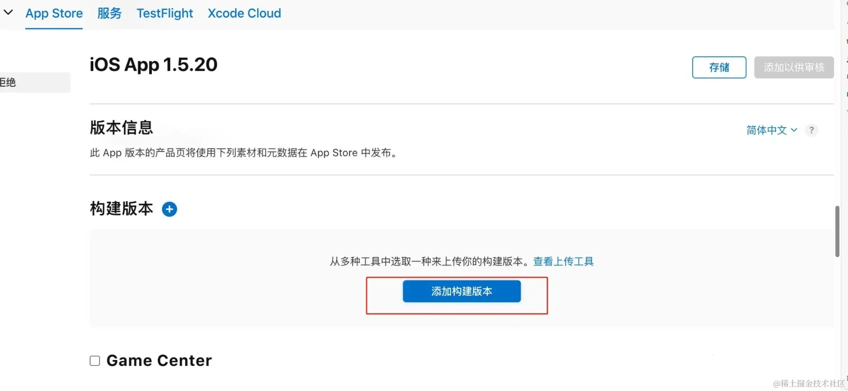848x391 pixels.
Task: Click the 存储 save button
Action: click(x=719, y=67)
